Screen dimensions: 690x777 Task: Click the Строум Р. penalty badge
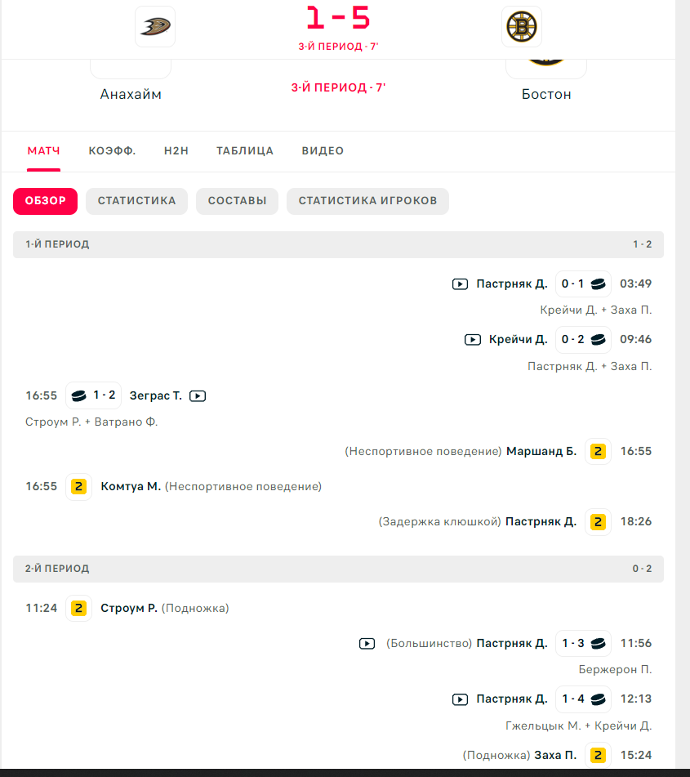78,608
